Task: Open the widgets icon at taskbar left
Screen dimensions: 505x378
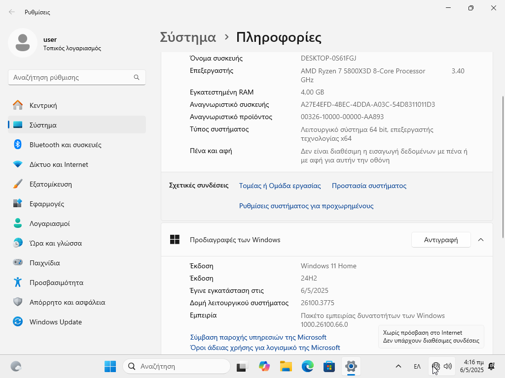Action: click(16, 366)
